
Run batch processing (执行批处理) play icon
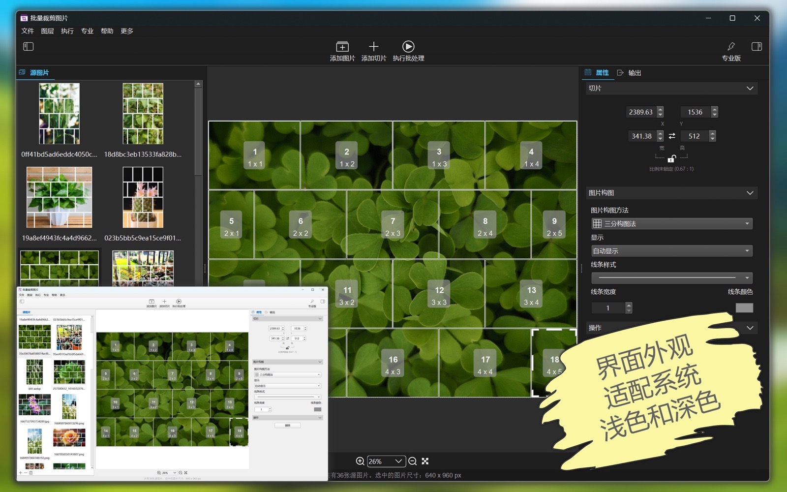click(x=408, y=47)
